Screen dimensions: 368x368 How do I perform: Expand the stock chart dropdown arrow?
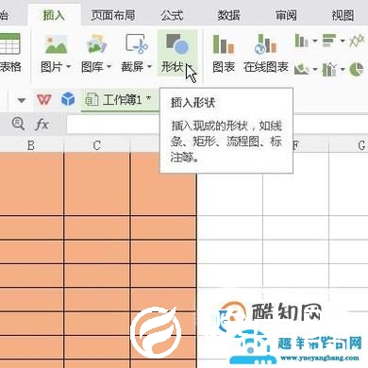coord(343,69)
